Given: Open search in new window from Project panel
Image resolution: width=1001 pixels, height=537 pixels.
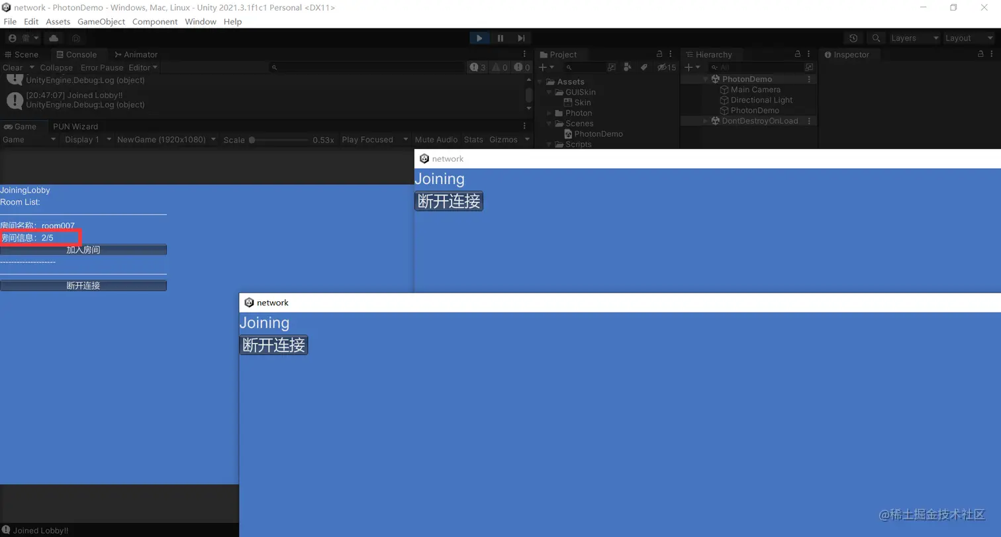Looking at the screenshot, I should (x=612, y=68).
